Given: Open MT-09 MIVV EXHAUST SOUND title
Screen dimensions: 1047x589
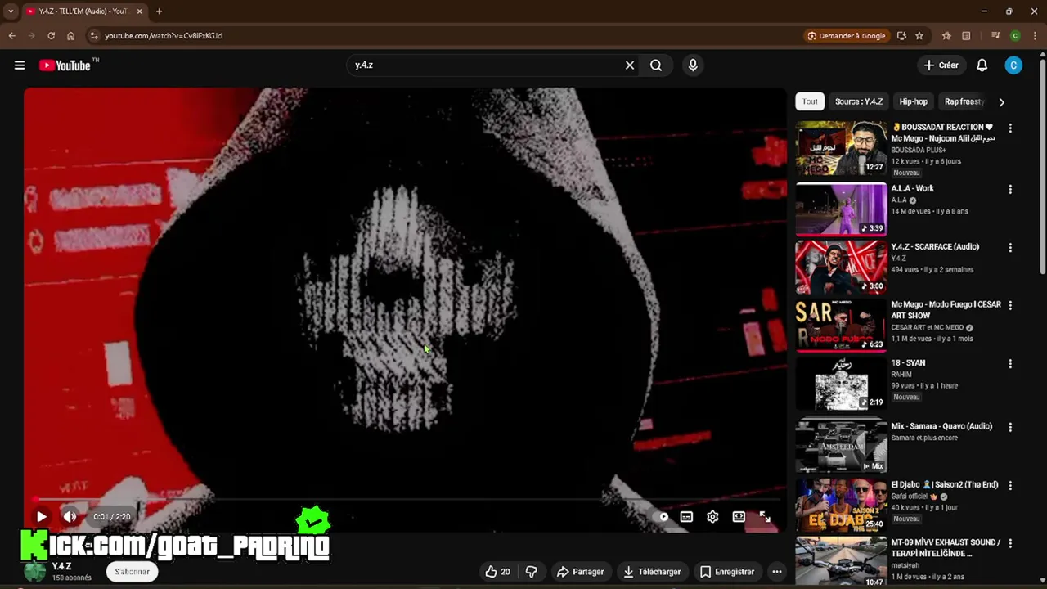Looking at the screenshot, I should point(946,548).
